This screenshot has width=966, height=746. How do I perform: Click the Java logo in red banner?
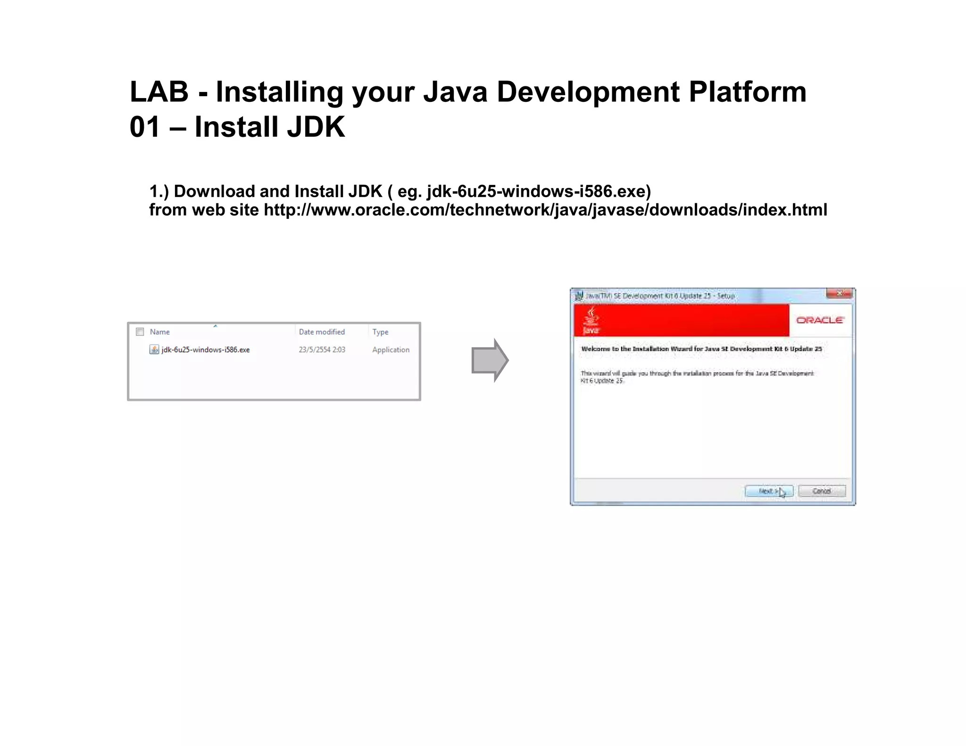[x=591, y=321]
